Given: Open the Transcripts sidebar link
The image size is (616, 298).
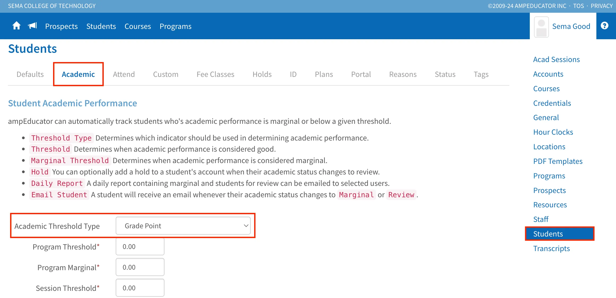Looking at the screenshot, I should [552, 248].
